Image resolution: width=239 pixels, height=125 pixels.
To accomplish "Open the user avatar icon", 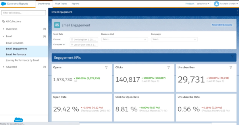I will pos(216,4).
